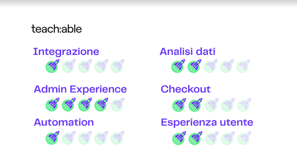Click the second rocket under Analisi dati

coord(194,66)
